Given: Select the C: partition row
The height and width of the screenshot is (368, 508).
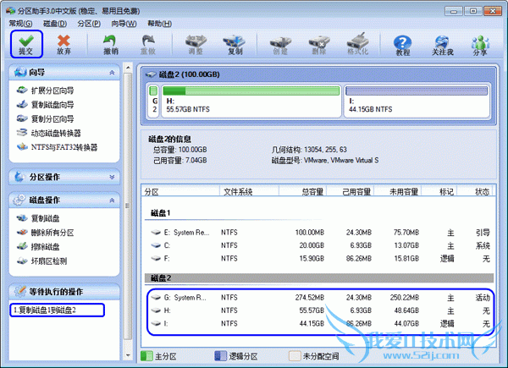Looking at the screenshot, I should pos(320,245).
